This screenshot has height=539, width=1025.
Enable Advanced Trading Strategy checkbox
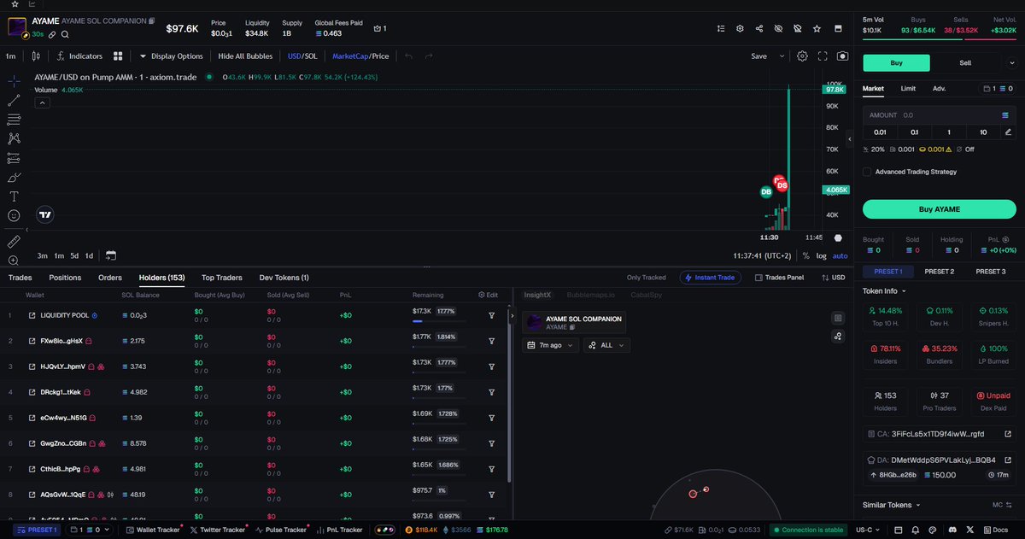point(867,172)
